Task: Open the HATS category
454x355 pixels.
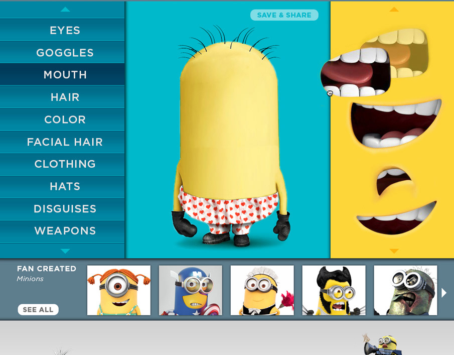Action: pyautogui.click(x=62, y=186)
